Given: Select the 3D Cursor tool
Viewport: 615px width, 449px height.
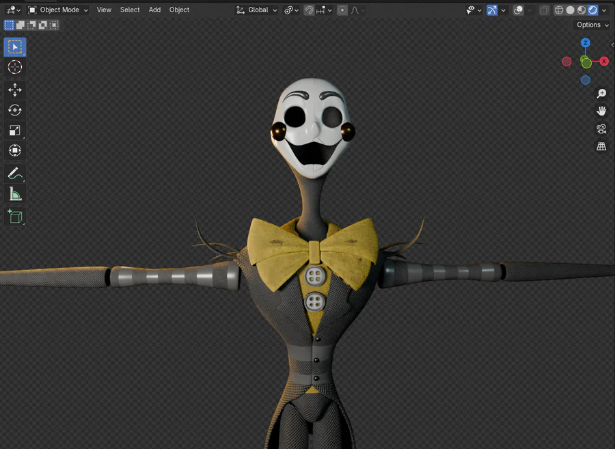Looking at the screenshot, I should [15, 67].
